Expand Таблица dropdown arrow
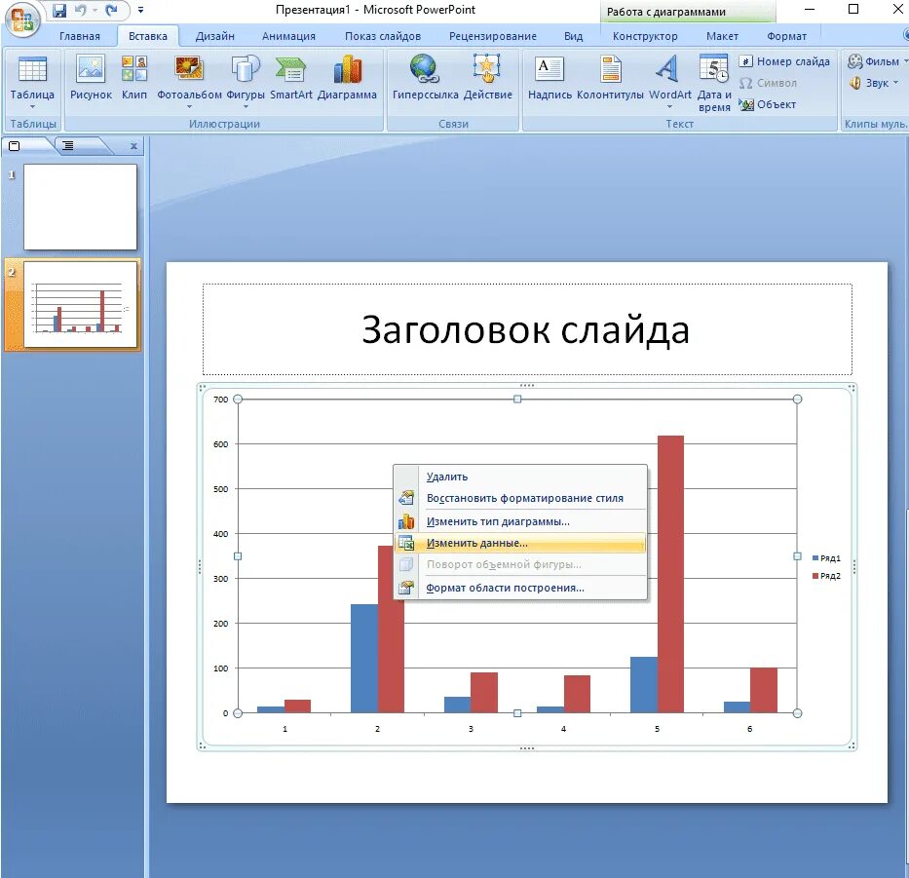The width and height of the screenshot is (909, 878). [x=32, y=107]
